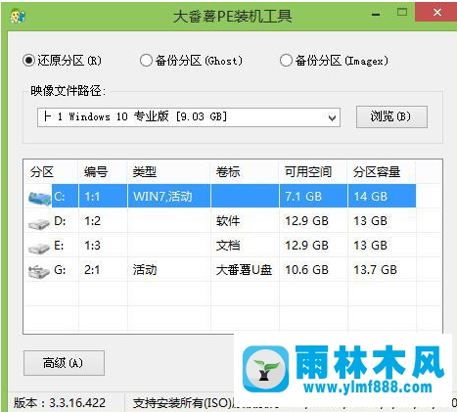Select the 备份分区 (Imagex) radio button
This screenshot has height=412, width=457.
[x=286, y=61]
